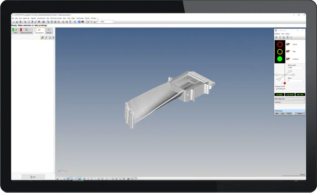Click the Run button
Image resolution: width=317 pixels, height=193 pixels.
click(34, 177)
